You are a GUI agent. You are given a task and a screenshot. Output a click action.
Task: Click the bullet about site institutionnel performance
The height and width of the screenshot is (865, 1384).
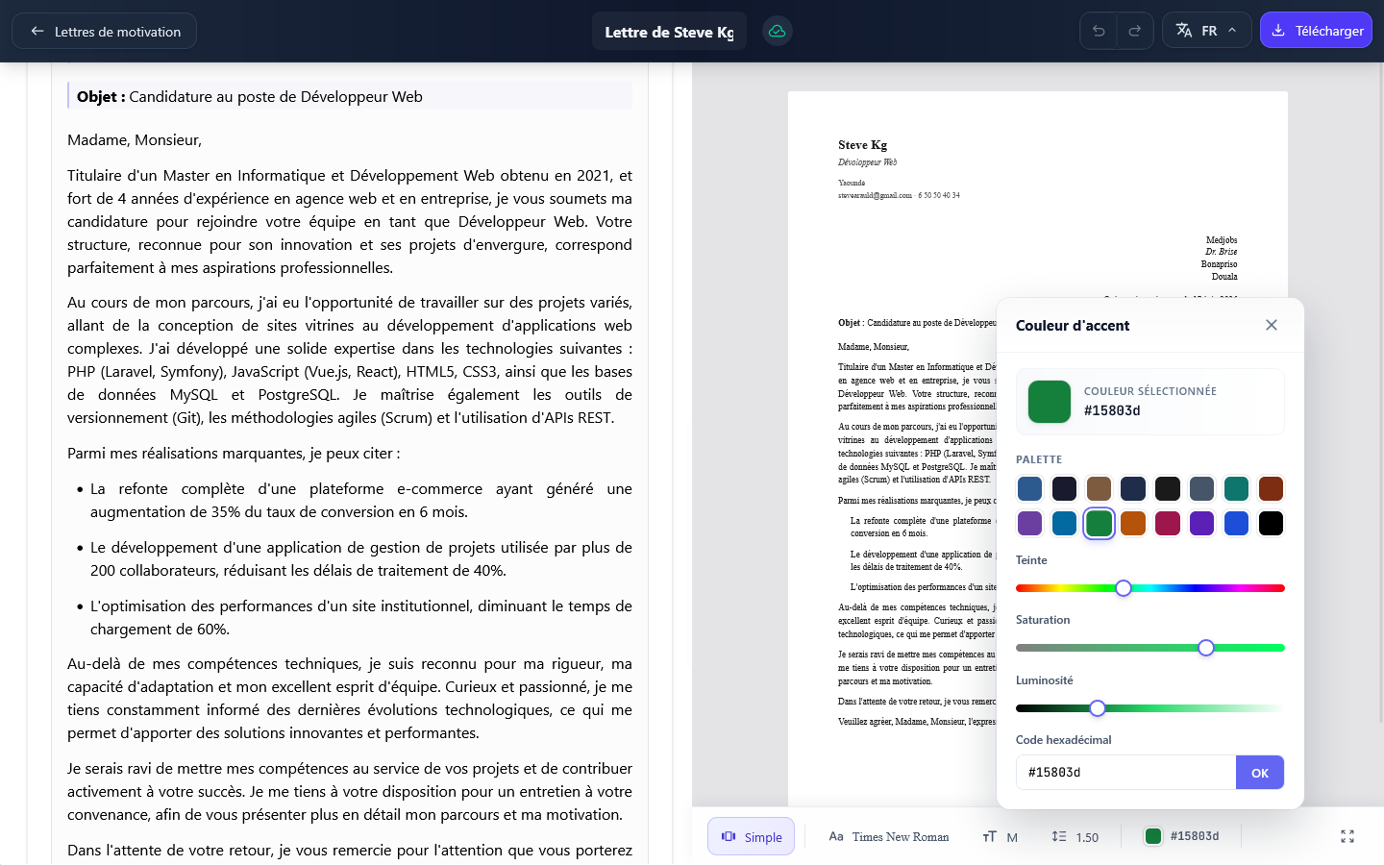[x=361, y=617]
